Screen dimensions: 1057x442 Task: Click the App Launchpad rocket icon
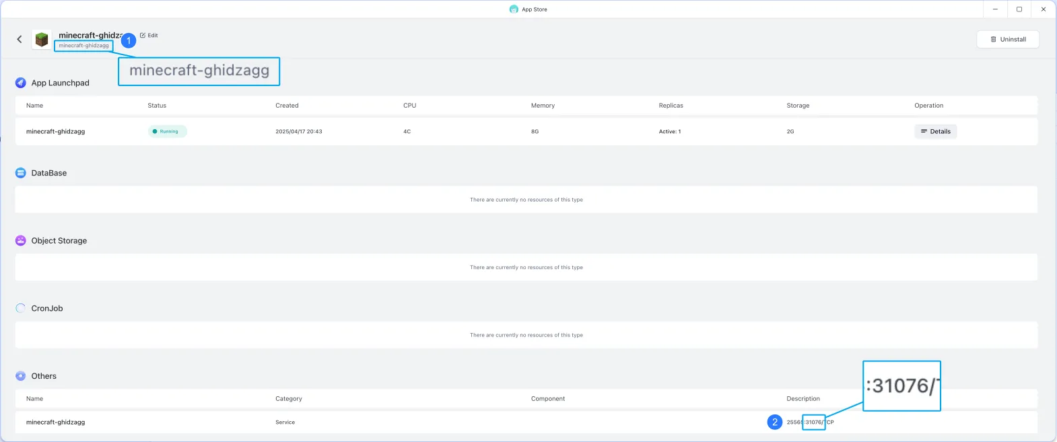(x=21, y=83)
